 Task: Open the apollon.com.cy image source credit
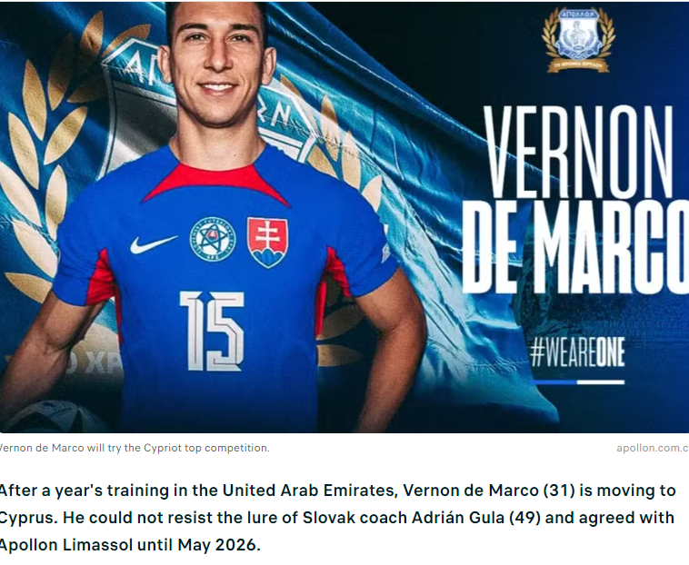[x=653, y=448]
